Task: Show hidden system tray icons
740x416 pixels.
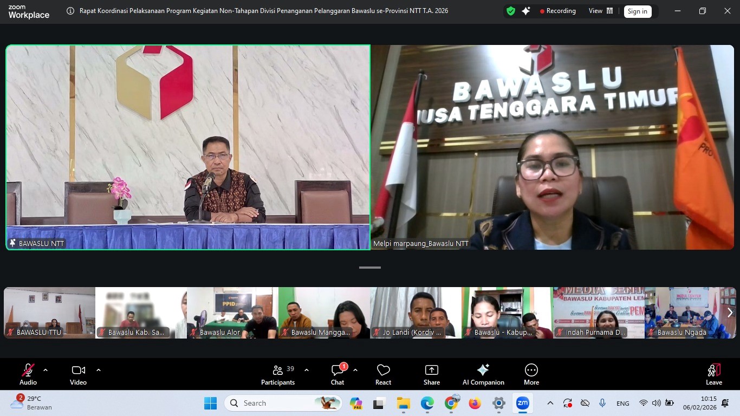Action: [x=550, y=403]
